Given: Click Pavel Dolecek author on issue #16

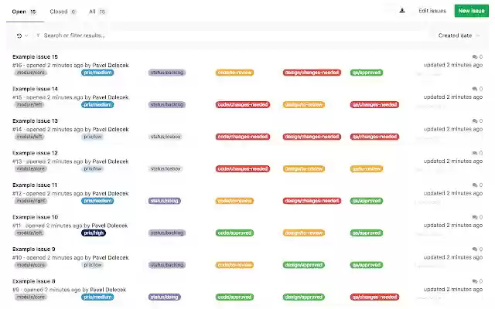Looking at the screenshot, I should [x=111, y=65].
